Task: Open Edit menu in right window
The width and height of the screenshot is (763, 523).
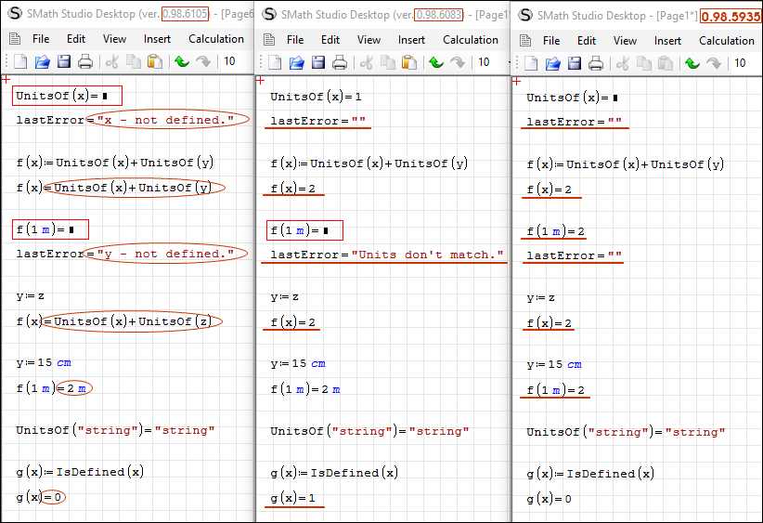Action: coord(587,41)
